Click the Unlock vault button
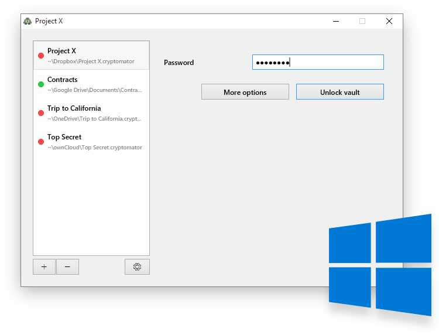 coord(340,92)
